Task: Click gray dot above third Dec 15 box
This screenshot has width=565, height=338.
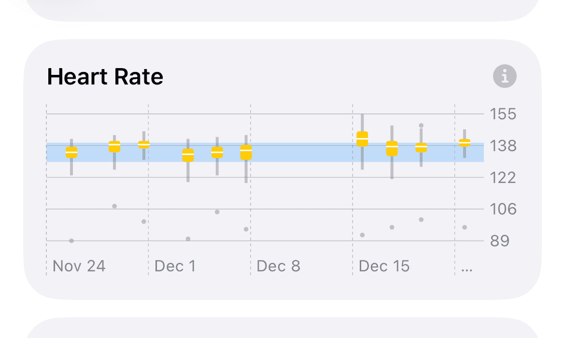Action: click(x=421, y=126)
